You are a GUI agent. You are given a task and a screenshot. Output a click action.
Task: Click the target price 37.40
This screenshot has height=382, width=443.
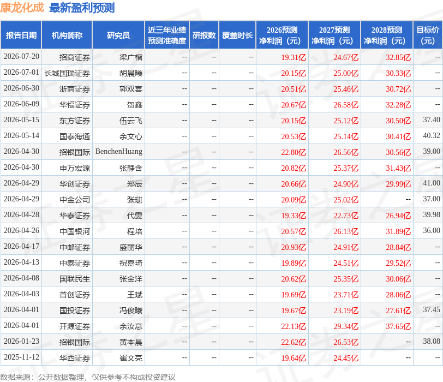(432, 120)
